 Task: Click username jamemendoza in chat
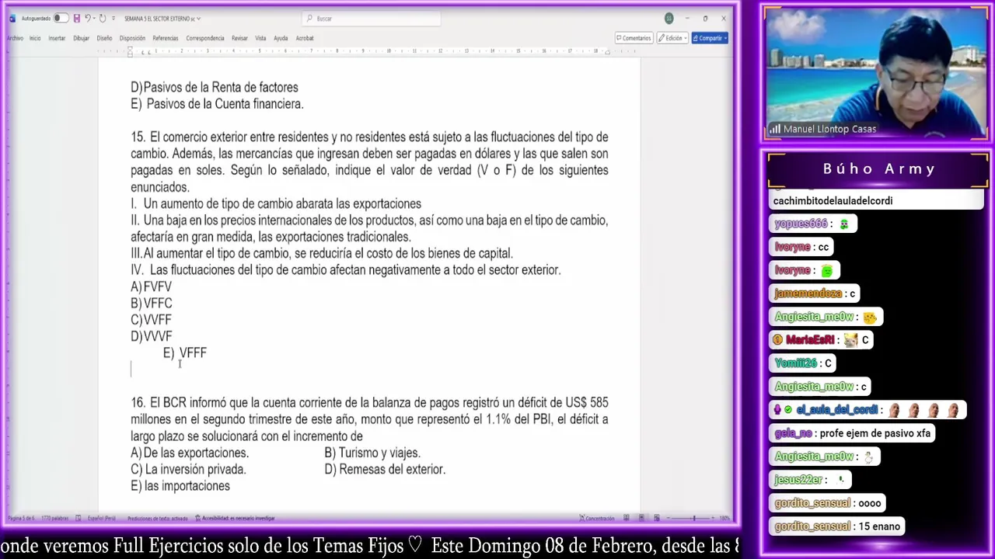808,293
